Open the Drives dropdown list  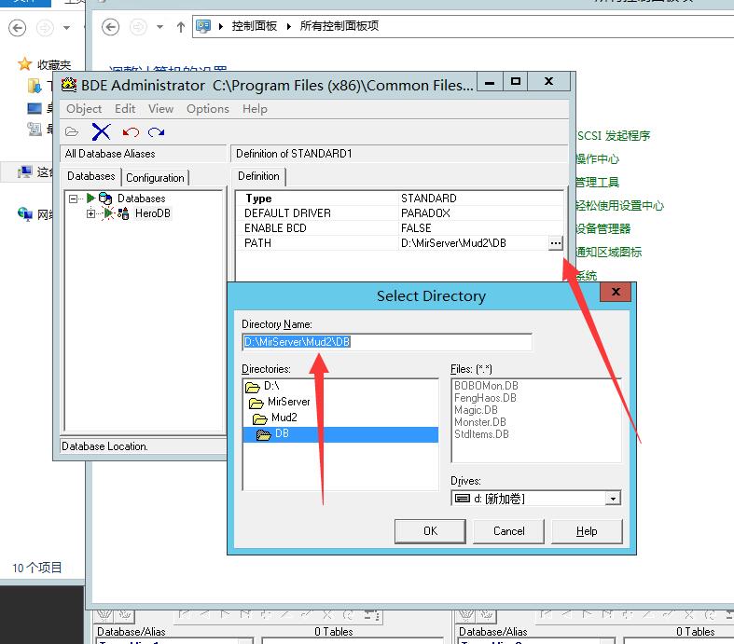(x=613, y=499)
